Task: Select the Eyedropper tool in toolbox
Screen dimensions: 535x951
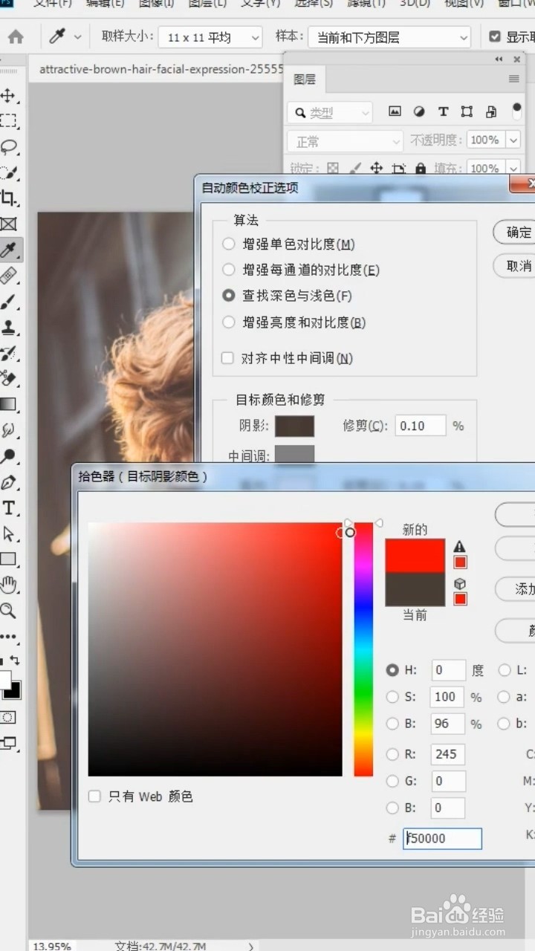Action: (x=9, y=250)
